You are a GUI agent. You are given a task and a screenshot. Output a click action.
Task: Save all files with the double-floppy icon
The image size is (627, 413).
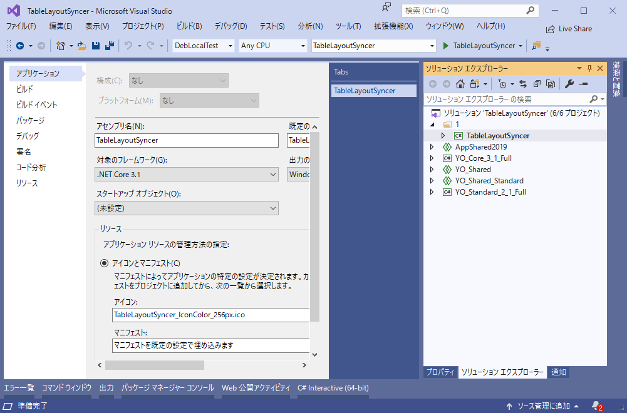109,46
